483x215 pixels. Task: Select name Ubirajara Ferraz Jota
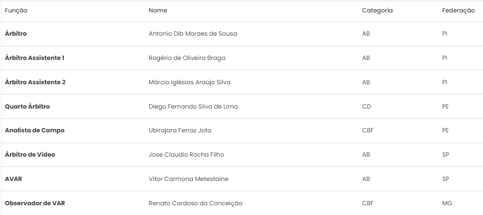pyautogui.click(x=180, y=130)
